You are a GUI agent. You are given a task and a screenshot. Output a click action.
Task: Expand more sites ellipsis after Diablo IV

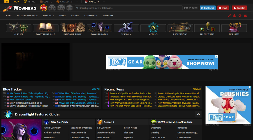pyautogui.click(x=104, y=2)
